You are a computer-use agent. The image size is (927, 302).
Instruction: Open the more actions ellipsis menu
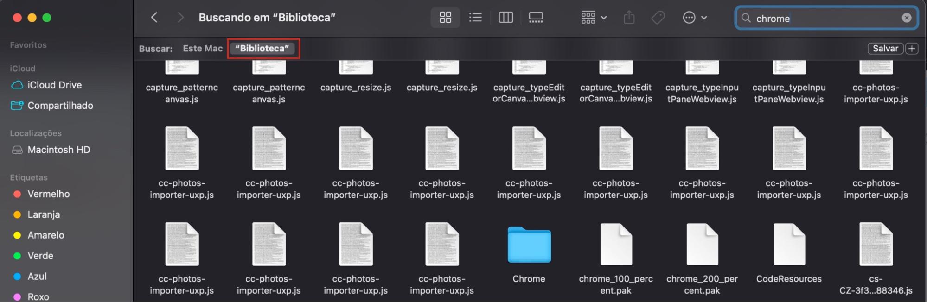(x=694, y=18)
